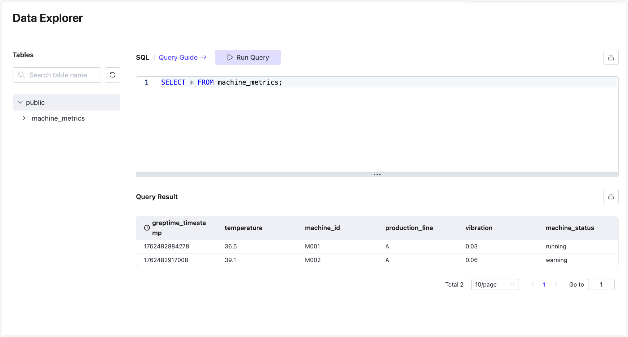Open the 10/page page-size dropdown
Screen dimensions: 628x337
[495, 284]
